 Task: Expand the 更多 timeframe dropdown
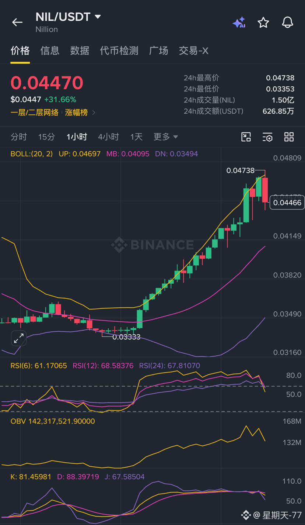click(166, 137)
